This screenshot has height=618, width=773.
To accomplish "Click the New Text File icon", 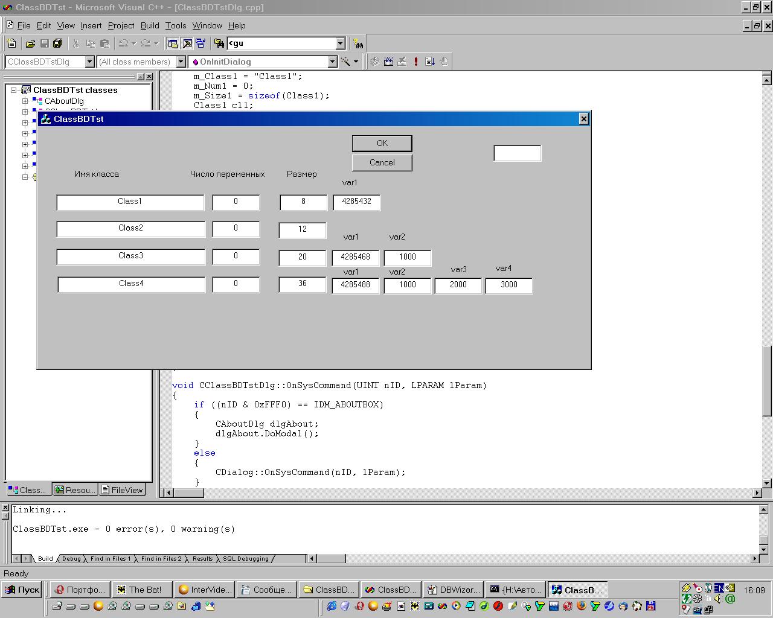I will click(11, 43).
